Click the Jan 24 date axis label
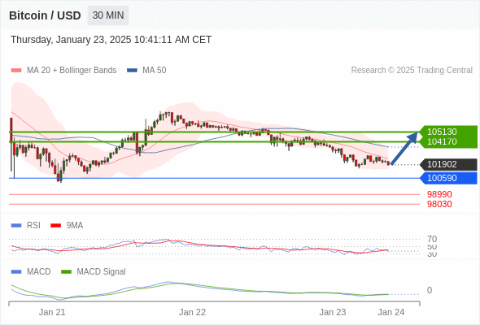Image resolution: width=480 pixels, height=325 pixels. pyautogui.click(x=391, y=312)
